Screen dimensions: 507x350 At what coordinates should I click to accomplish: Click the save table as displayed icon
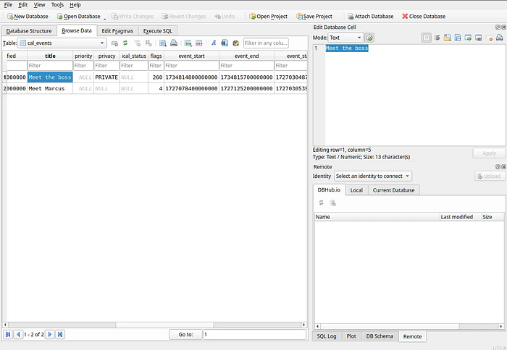[163, 43]
